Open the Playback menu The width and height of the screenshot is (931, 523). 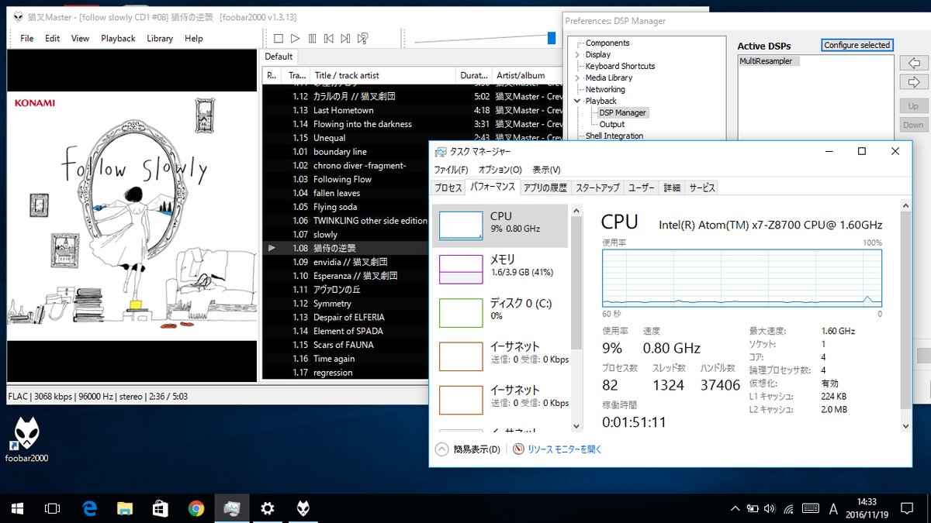(118, 38)
